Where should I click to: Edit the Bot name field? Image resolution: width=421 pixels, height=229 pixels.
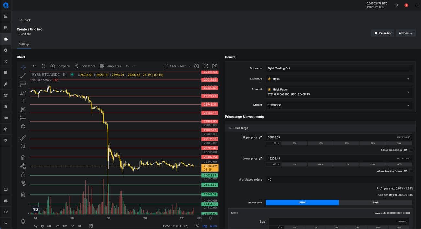[339, 68]
